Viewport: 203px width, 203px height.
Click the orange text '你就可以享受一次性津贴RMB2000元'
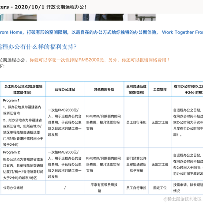pos(67,60)
